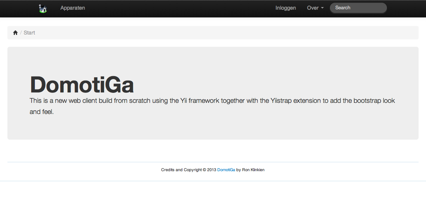
Task: Expand the Over dropdown menu
Action: pyautogui.click(x=315, y=8)
